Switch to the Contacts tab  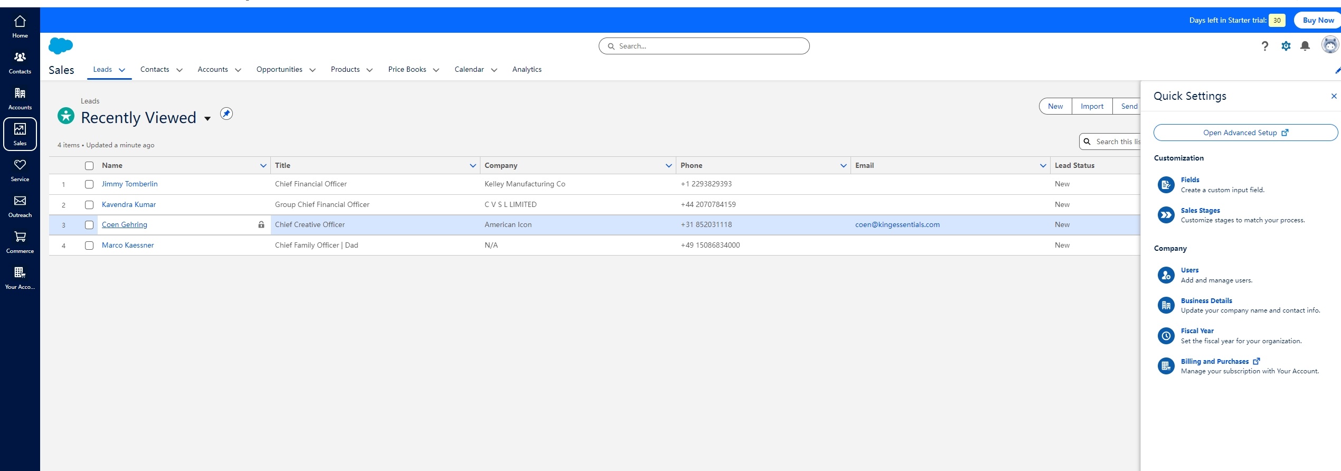tap(155, 69)
